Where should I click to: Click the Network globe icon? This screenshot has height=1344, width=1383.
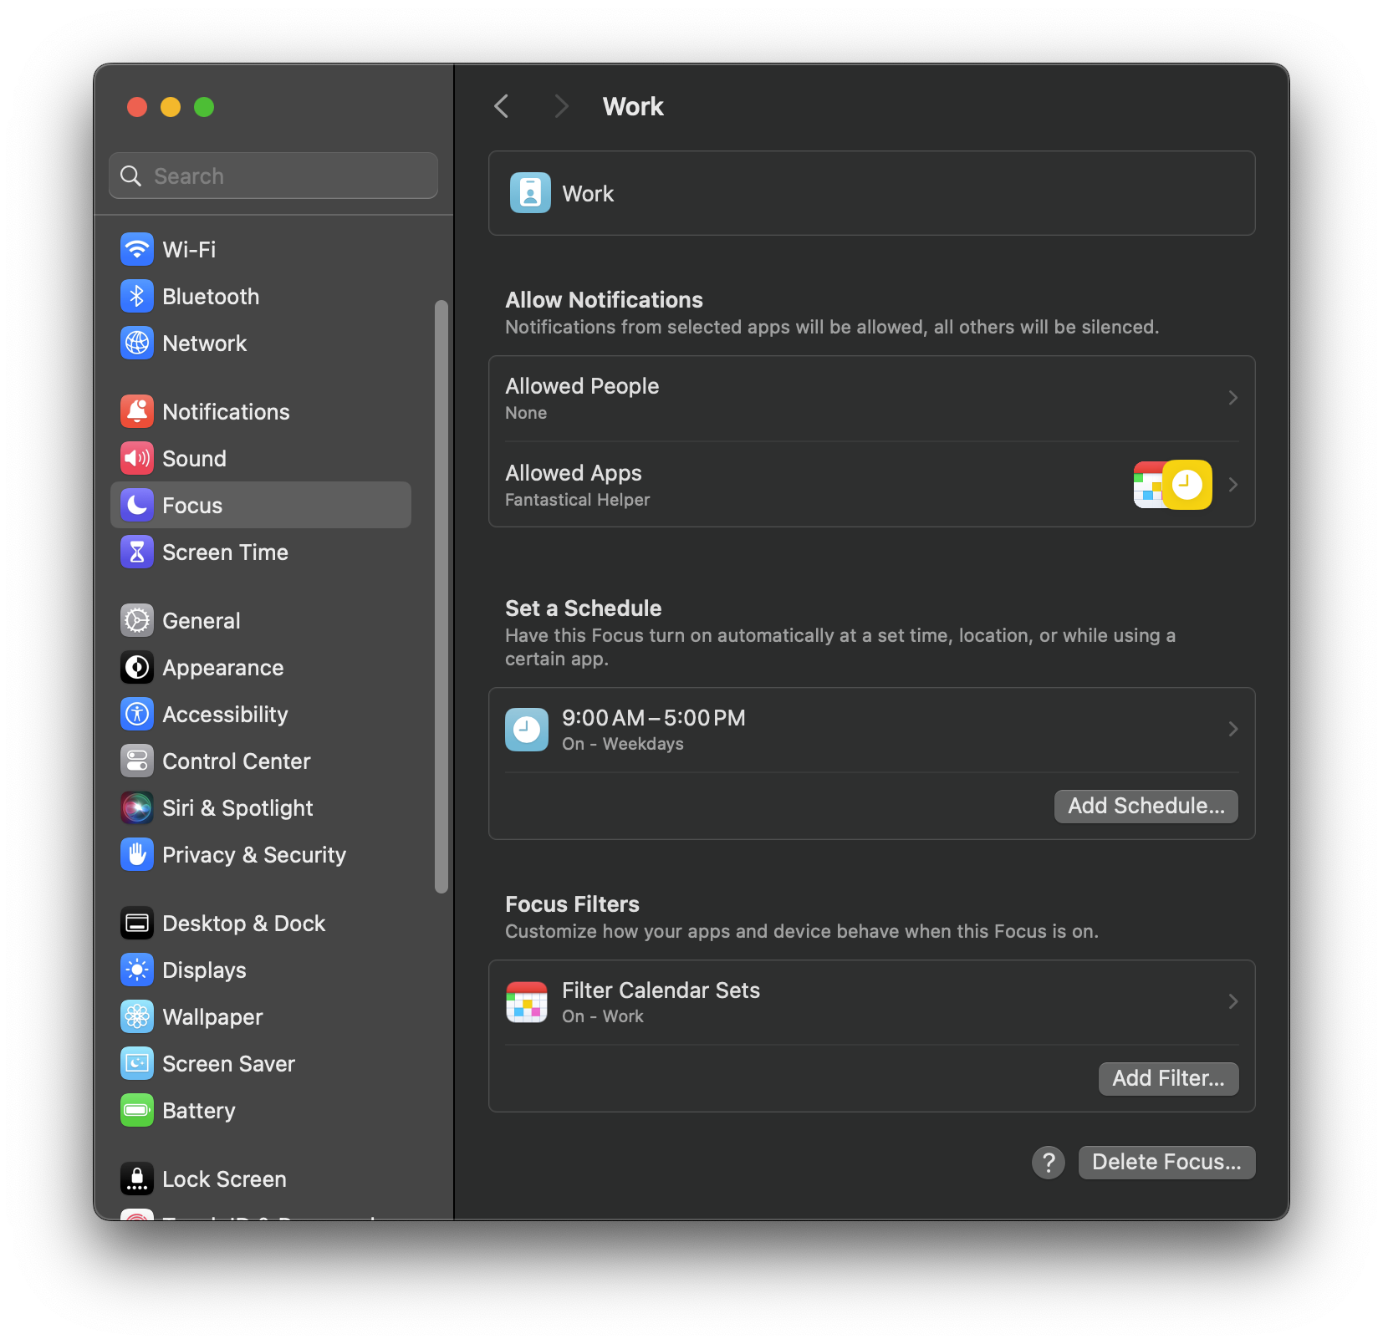(137, 343)
